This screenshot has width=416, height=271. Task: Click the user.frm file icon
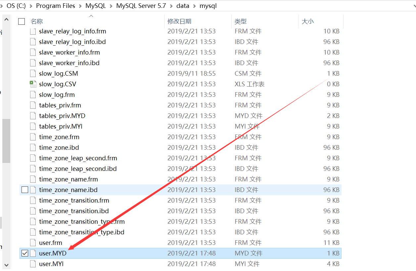[x=33, y=243]
